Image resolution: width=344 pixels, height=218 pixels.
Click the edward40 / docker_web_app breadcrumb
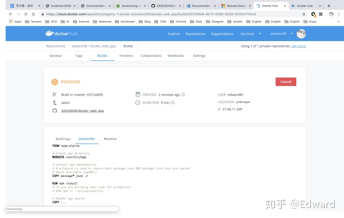pyautogui.click(x=94, y=46)
